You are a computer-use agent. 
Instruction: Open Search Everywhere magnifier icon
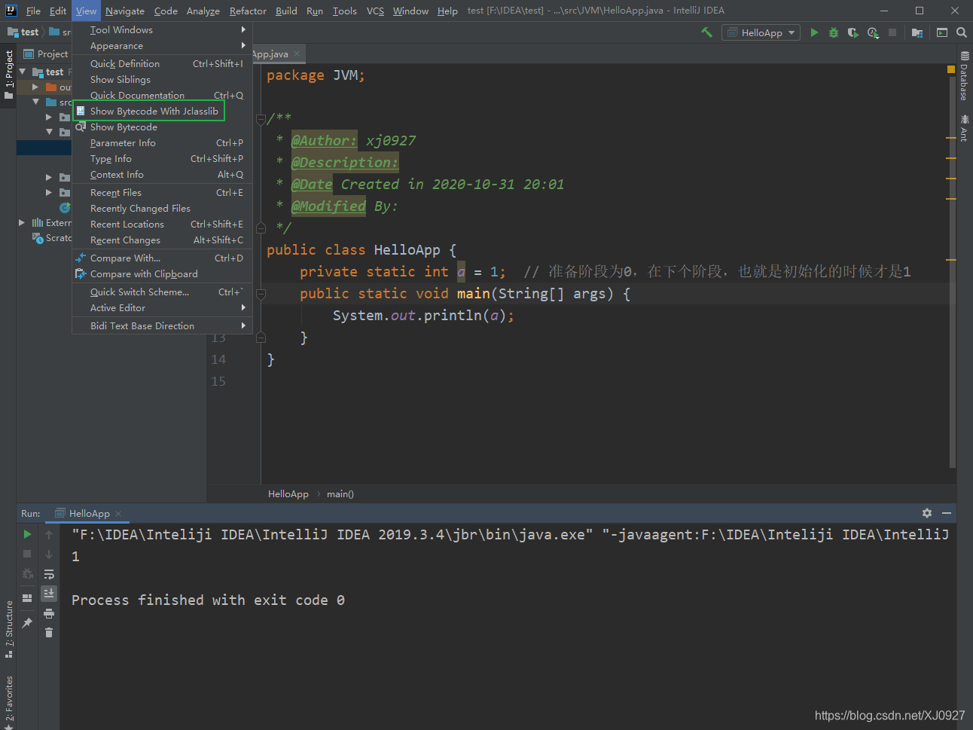[962, 32]
